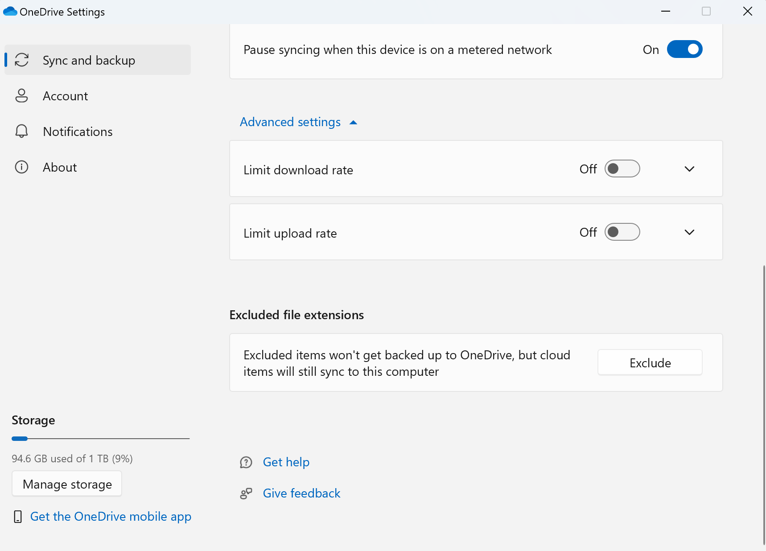The width and height of the screenshot is (766, 551).
Task: Click the About info icon
Action: pos(22,167)
